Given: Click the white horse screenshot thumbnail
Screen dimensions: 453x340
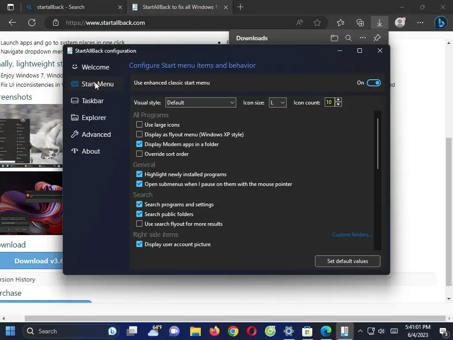Looking at the screenshot, I should 31,136.
